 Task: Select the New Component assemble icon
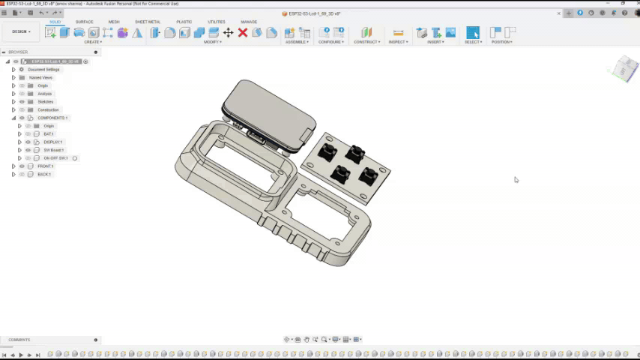pyautogui.click(x=289, y=33)
